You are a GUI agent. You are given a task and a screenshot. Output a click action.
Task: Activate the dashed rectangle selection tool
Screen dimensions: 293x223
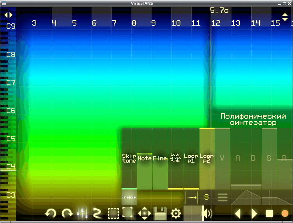point(113,213)
